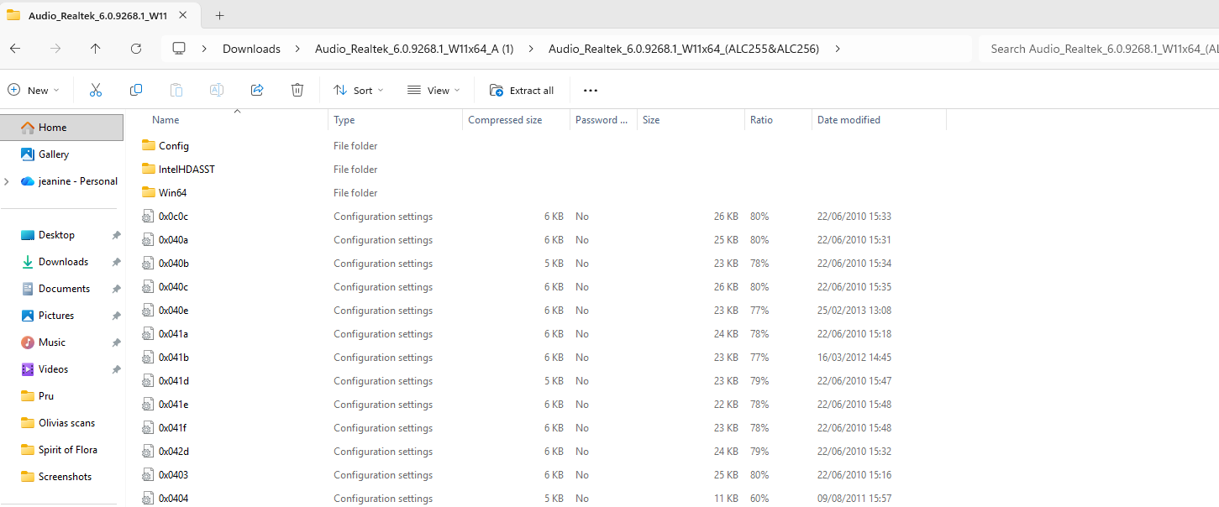
Task: Click date 16/03/2012 14:45 cell
Action: pos(854,358)
